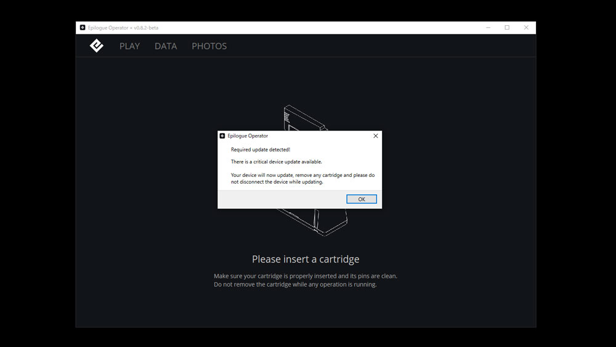Switch to the PLAY tab
Image resolution: width=616 pixels, height=347 pixels.
pyautogui.click(x=129, y=46)
